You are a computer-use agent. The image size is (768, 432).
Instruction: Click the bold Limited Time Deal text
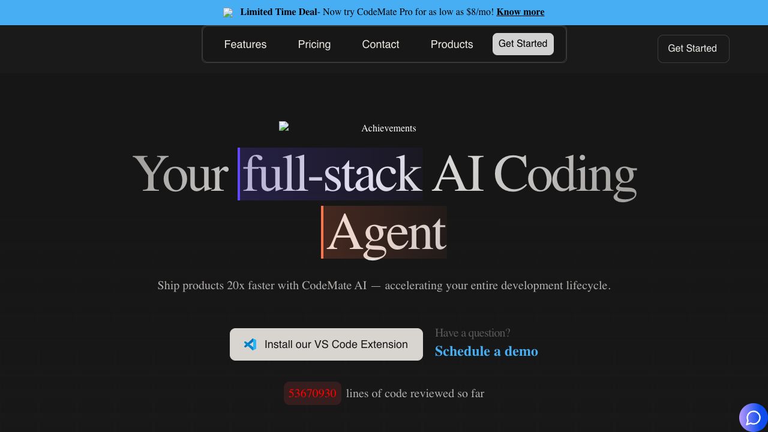point(278,12)
